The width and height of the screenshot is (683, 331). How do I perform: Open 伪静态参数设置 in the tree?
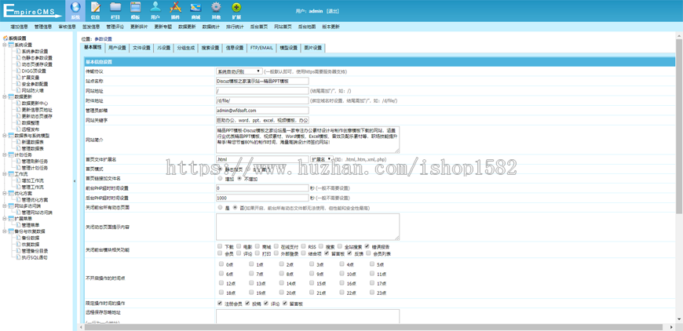click(37, 58)
